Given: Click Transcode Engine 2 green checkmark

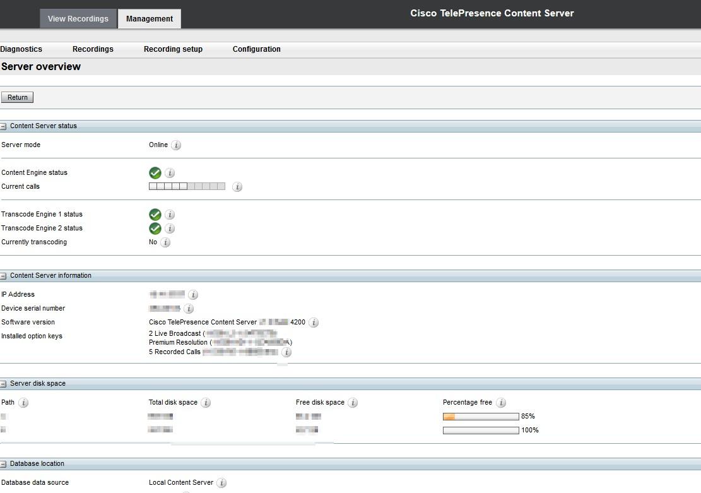Looking at the screenshot, I should pos(155,228).
